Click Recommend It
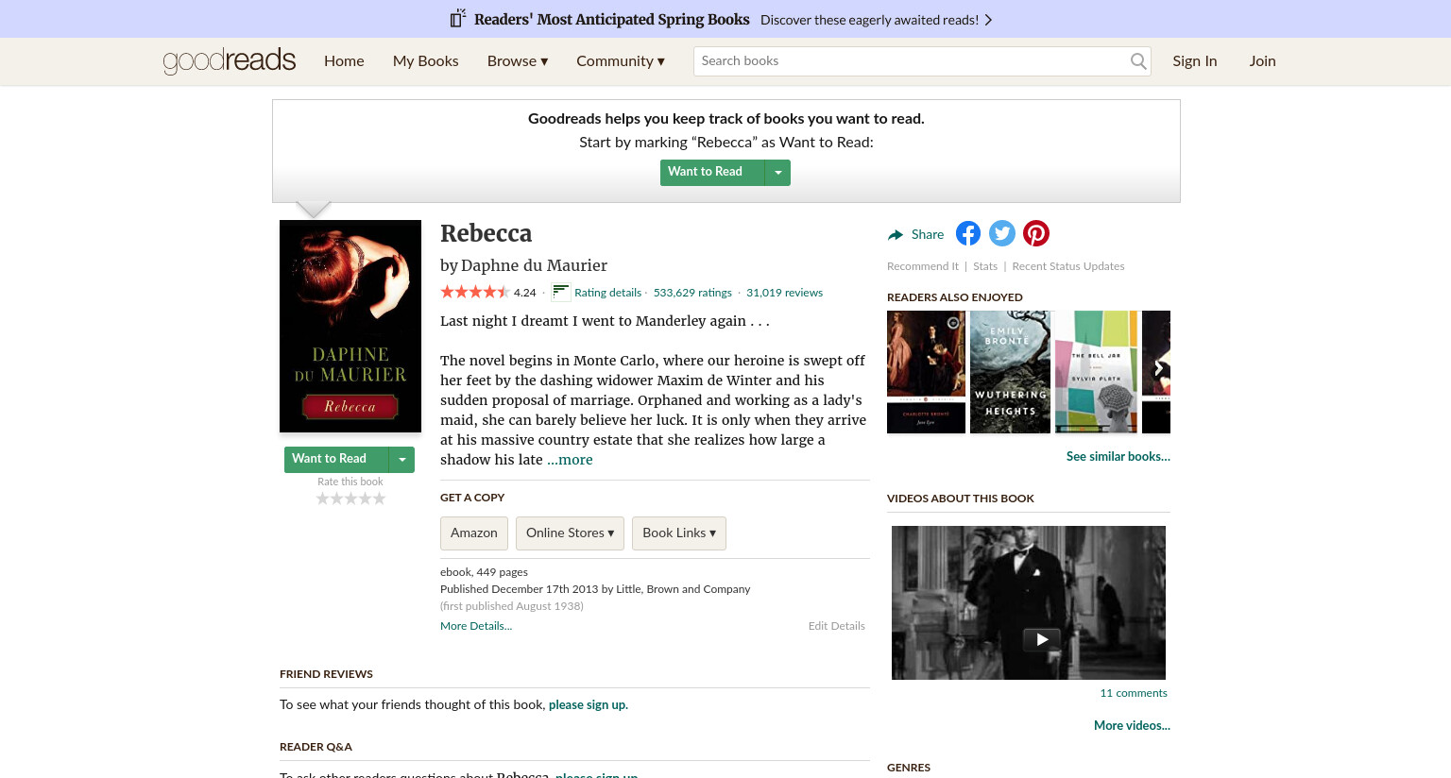Viewport: 1451px width, 778px height. pos(923,266)
